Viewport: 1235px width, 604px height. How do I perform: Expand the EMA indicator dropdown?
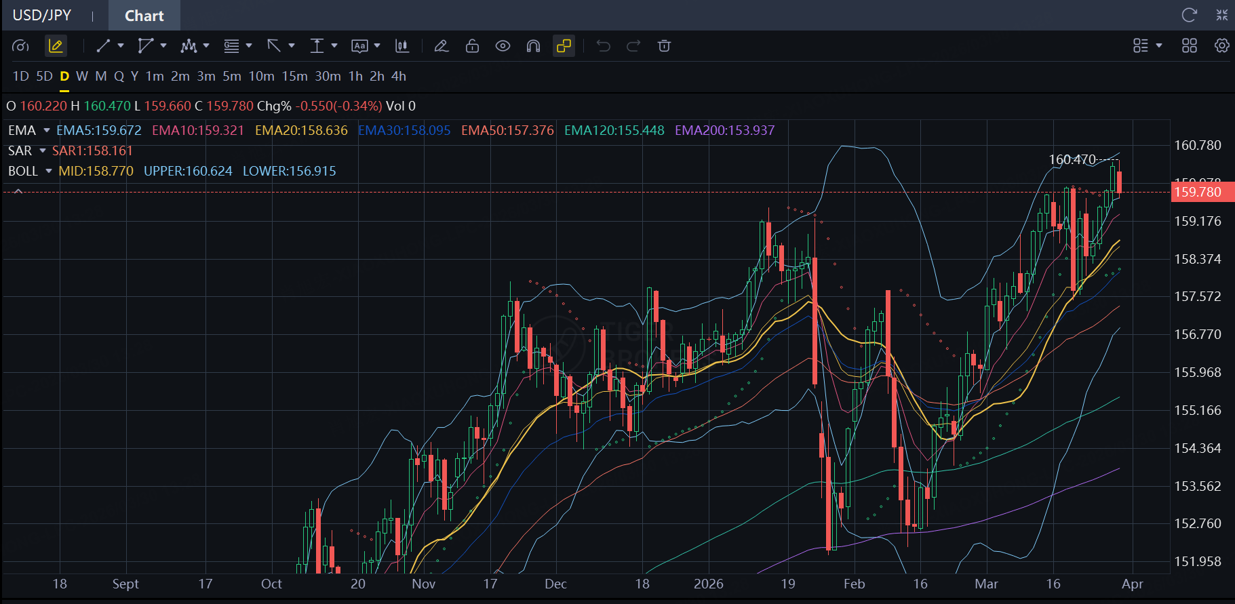click(47, 130)
